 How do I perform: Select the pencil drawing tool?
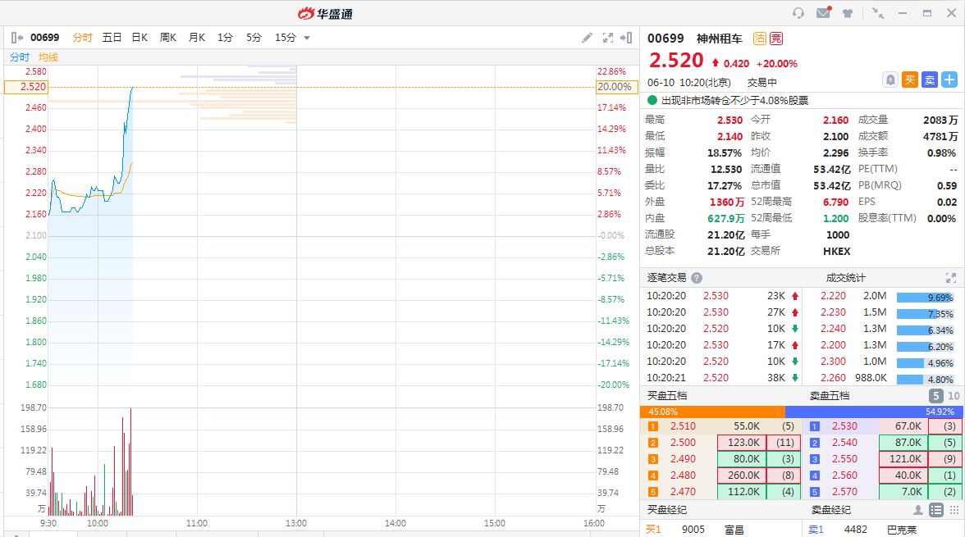(x=587, y=38)
